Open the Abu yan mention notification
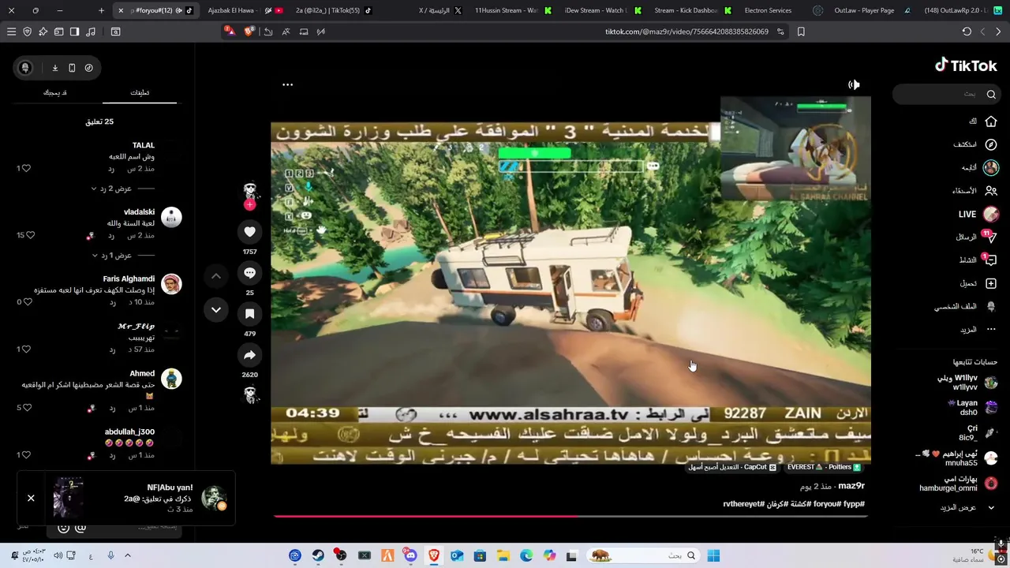The width and height of the screenshot is (1010, 568). (x=140, y=499)
